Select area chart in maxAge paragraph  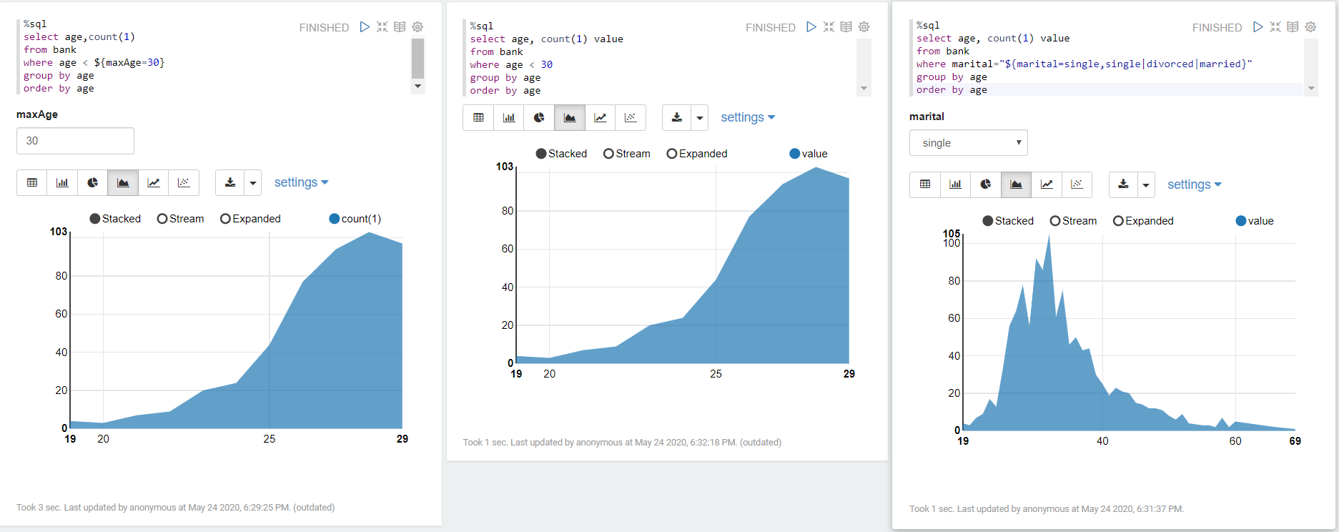[x=123, y=183]
